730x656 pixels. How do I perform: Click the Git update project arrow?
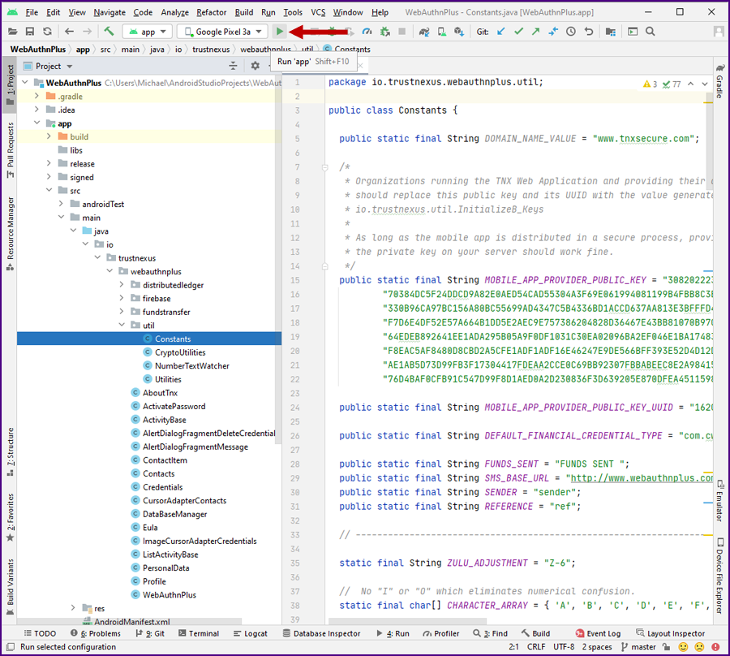pos(500,32)
